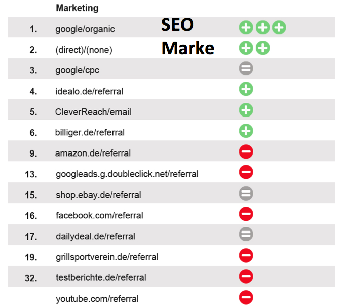
Task: Click the second green plus in (direct)/(none) row
Action: pos(262,48)
